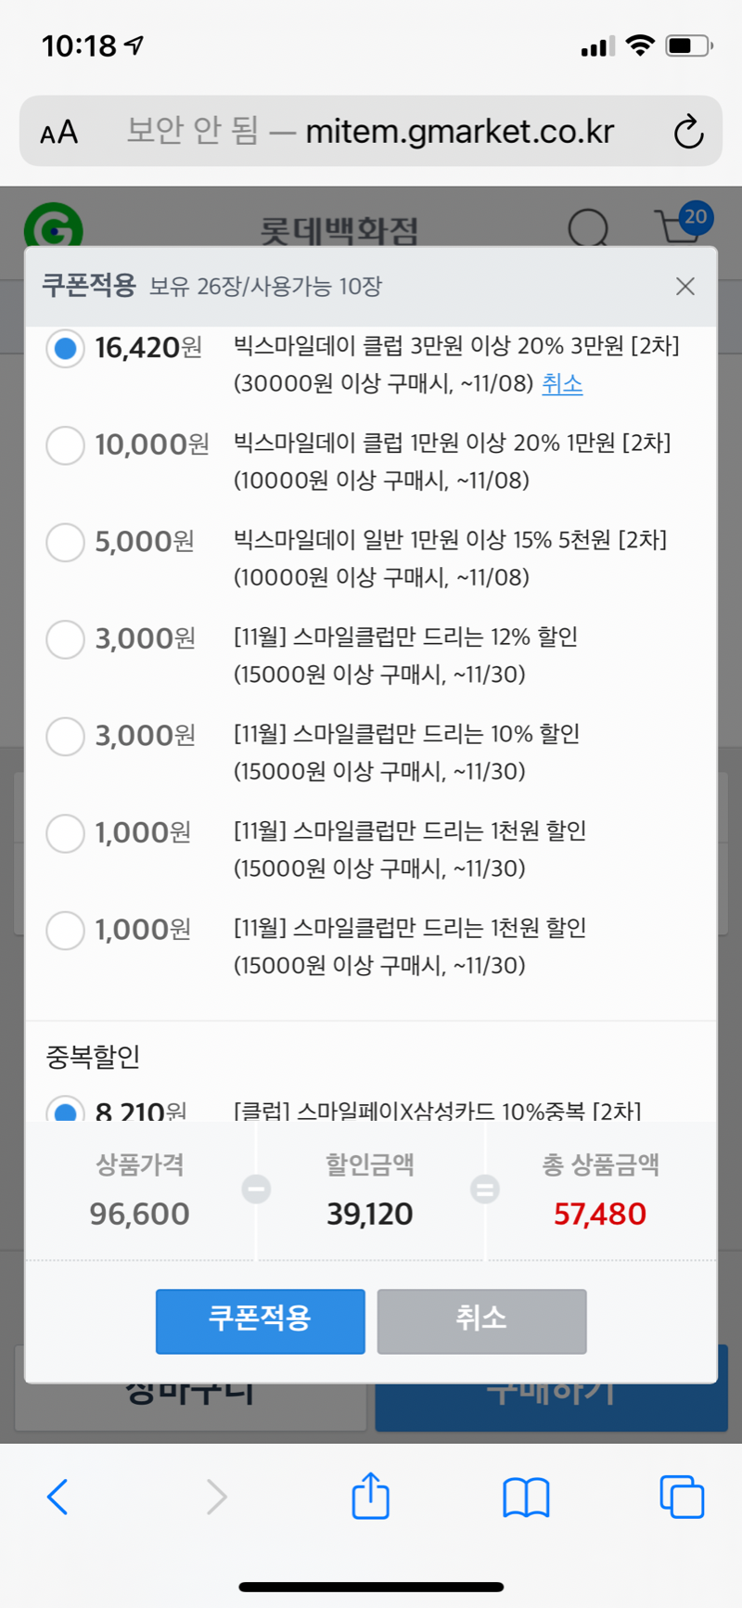742x1608 pixels.
Task: Toggle the 8,210원 Samsung card duplicate discount
Action: pyautogui.click(x=66, y=1110)
